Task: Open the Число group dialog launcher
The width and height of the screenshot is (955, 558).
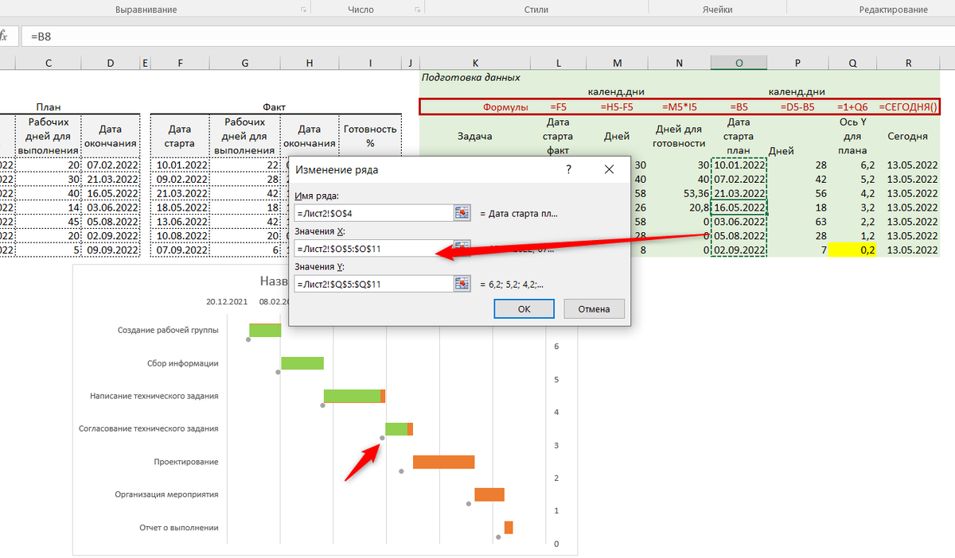Action: [x=418, y=10]
